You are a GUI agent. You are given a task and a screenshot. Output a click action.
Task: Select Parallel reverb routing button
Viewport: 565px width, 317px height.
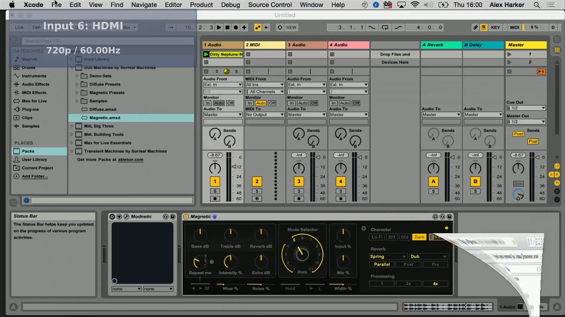point(382,265)
